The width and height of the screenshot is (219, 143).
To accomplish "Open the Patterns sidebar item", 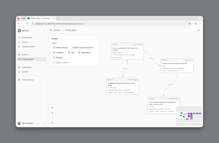I will (31, 55).
